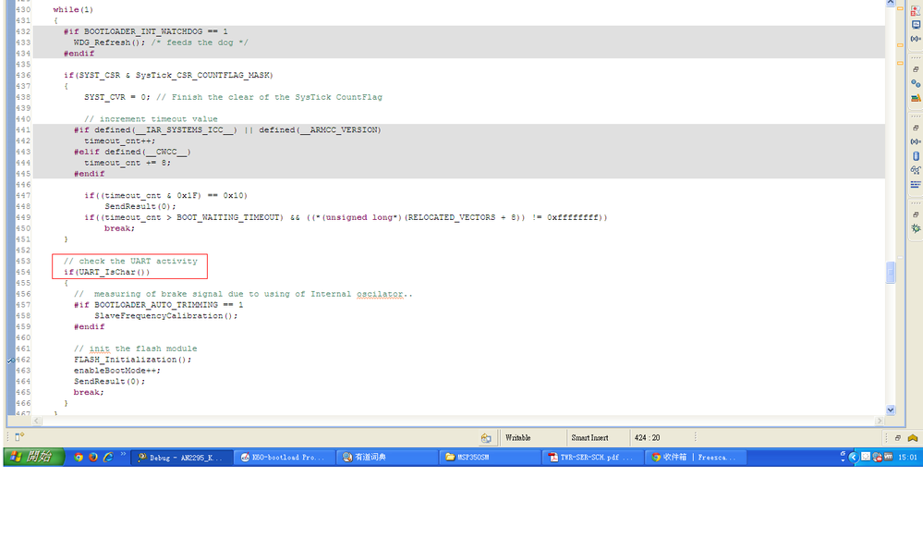Click the underlined word oscilator in comment
The width and height of the screenshot is (923, 538).
pos(380,294)
